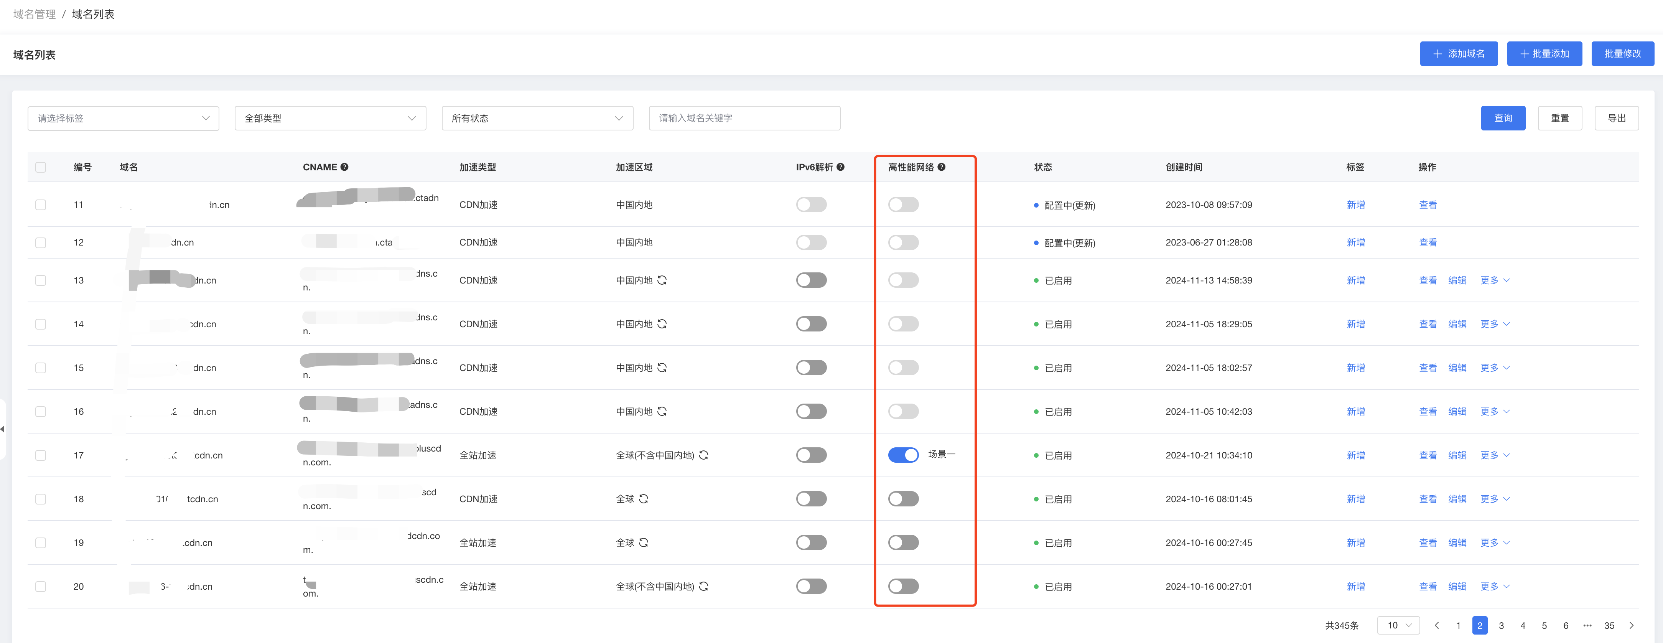The height and width of the screenshot is (643, 1663).
Task: Select the checkbox for row 11
Action: pos(41,204)
